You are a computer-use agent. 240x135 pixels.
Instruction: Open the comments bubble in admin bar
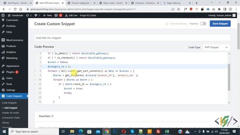[37, 15]
